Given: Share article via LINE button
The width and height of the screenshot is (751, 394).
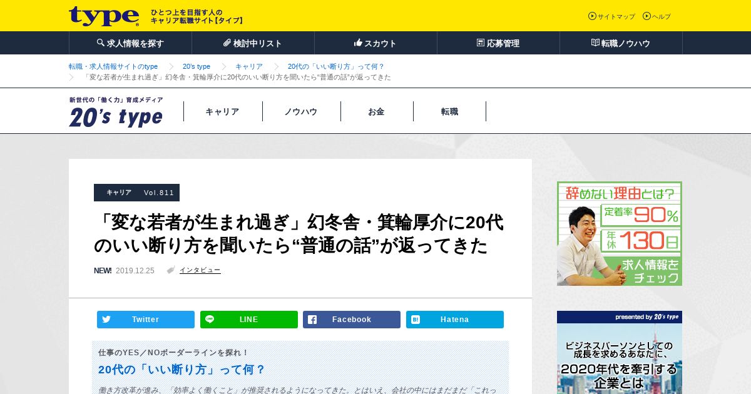Looking at the screenshot, I should pos(249,320).
